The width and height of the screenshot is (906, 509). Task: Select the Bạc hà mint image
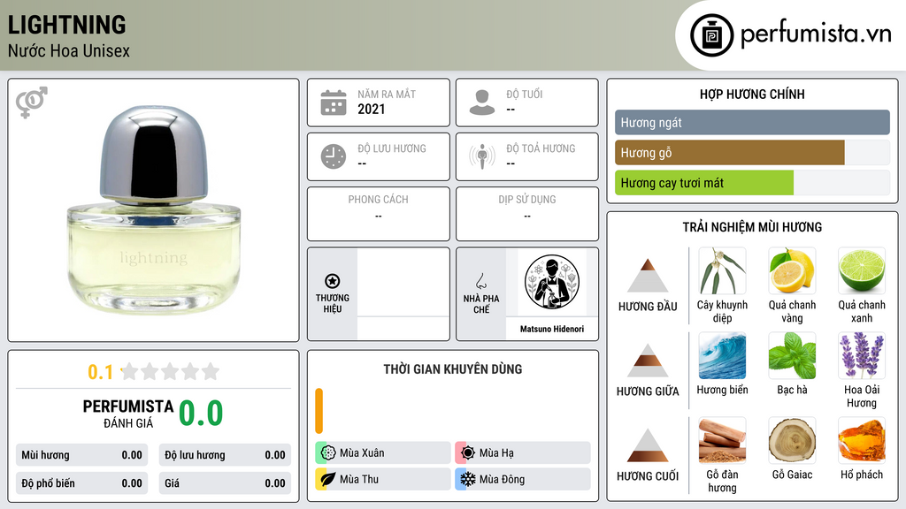coord(792,356)
